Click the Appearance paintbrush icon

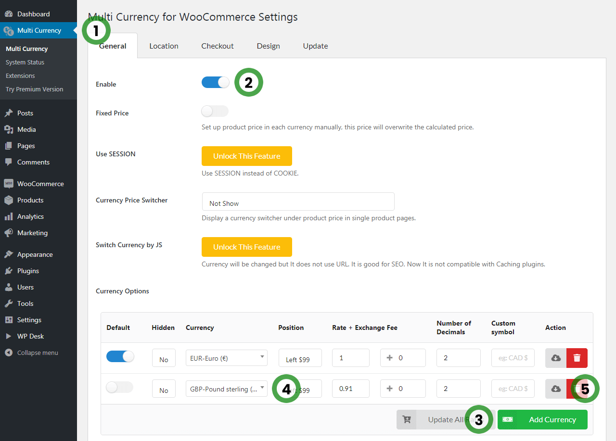9,254
